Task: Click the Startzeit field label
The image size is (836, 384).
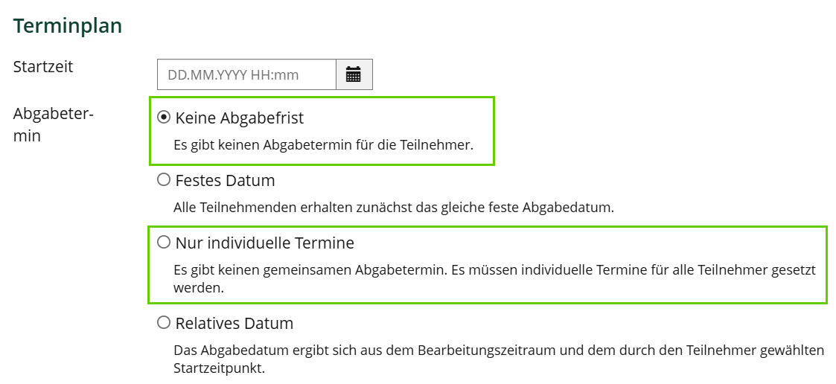Action: [43, 66]
